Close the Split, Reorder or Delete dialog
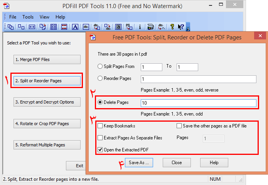This screenshot has width=268, height=185. click(260, 36)
